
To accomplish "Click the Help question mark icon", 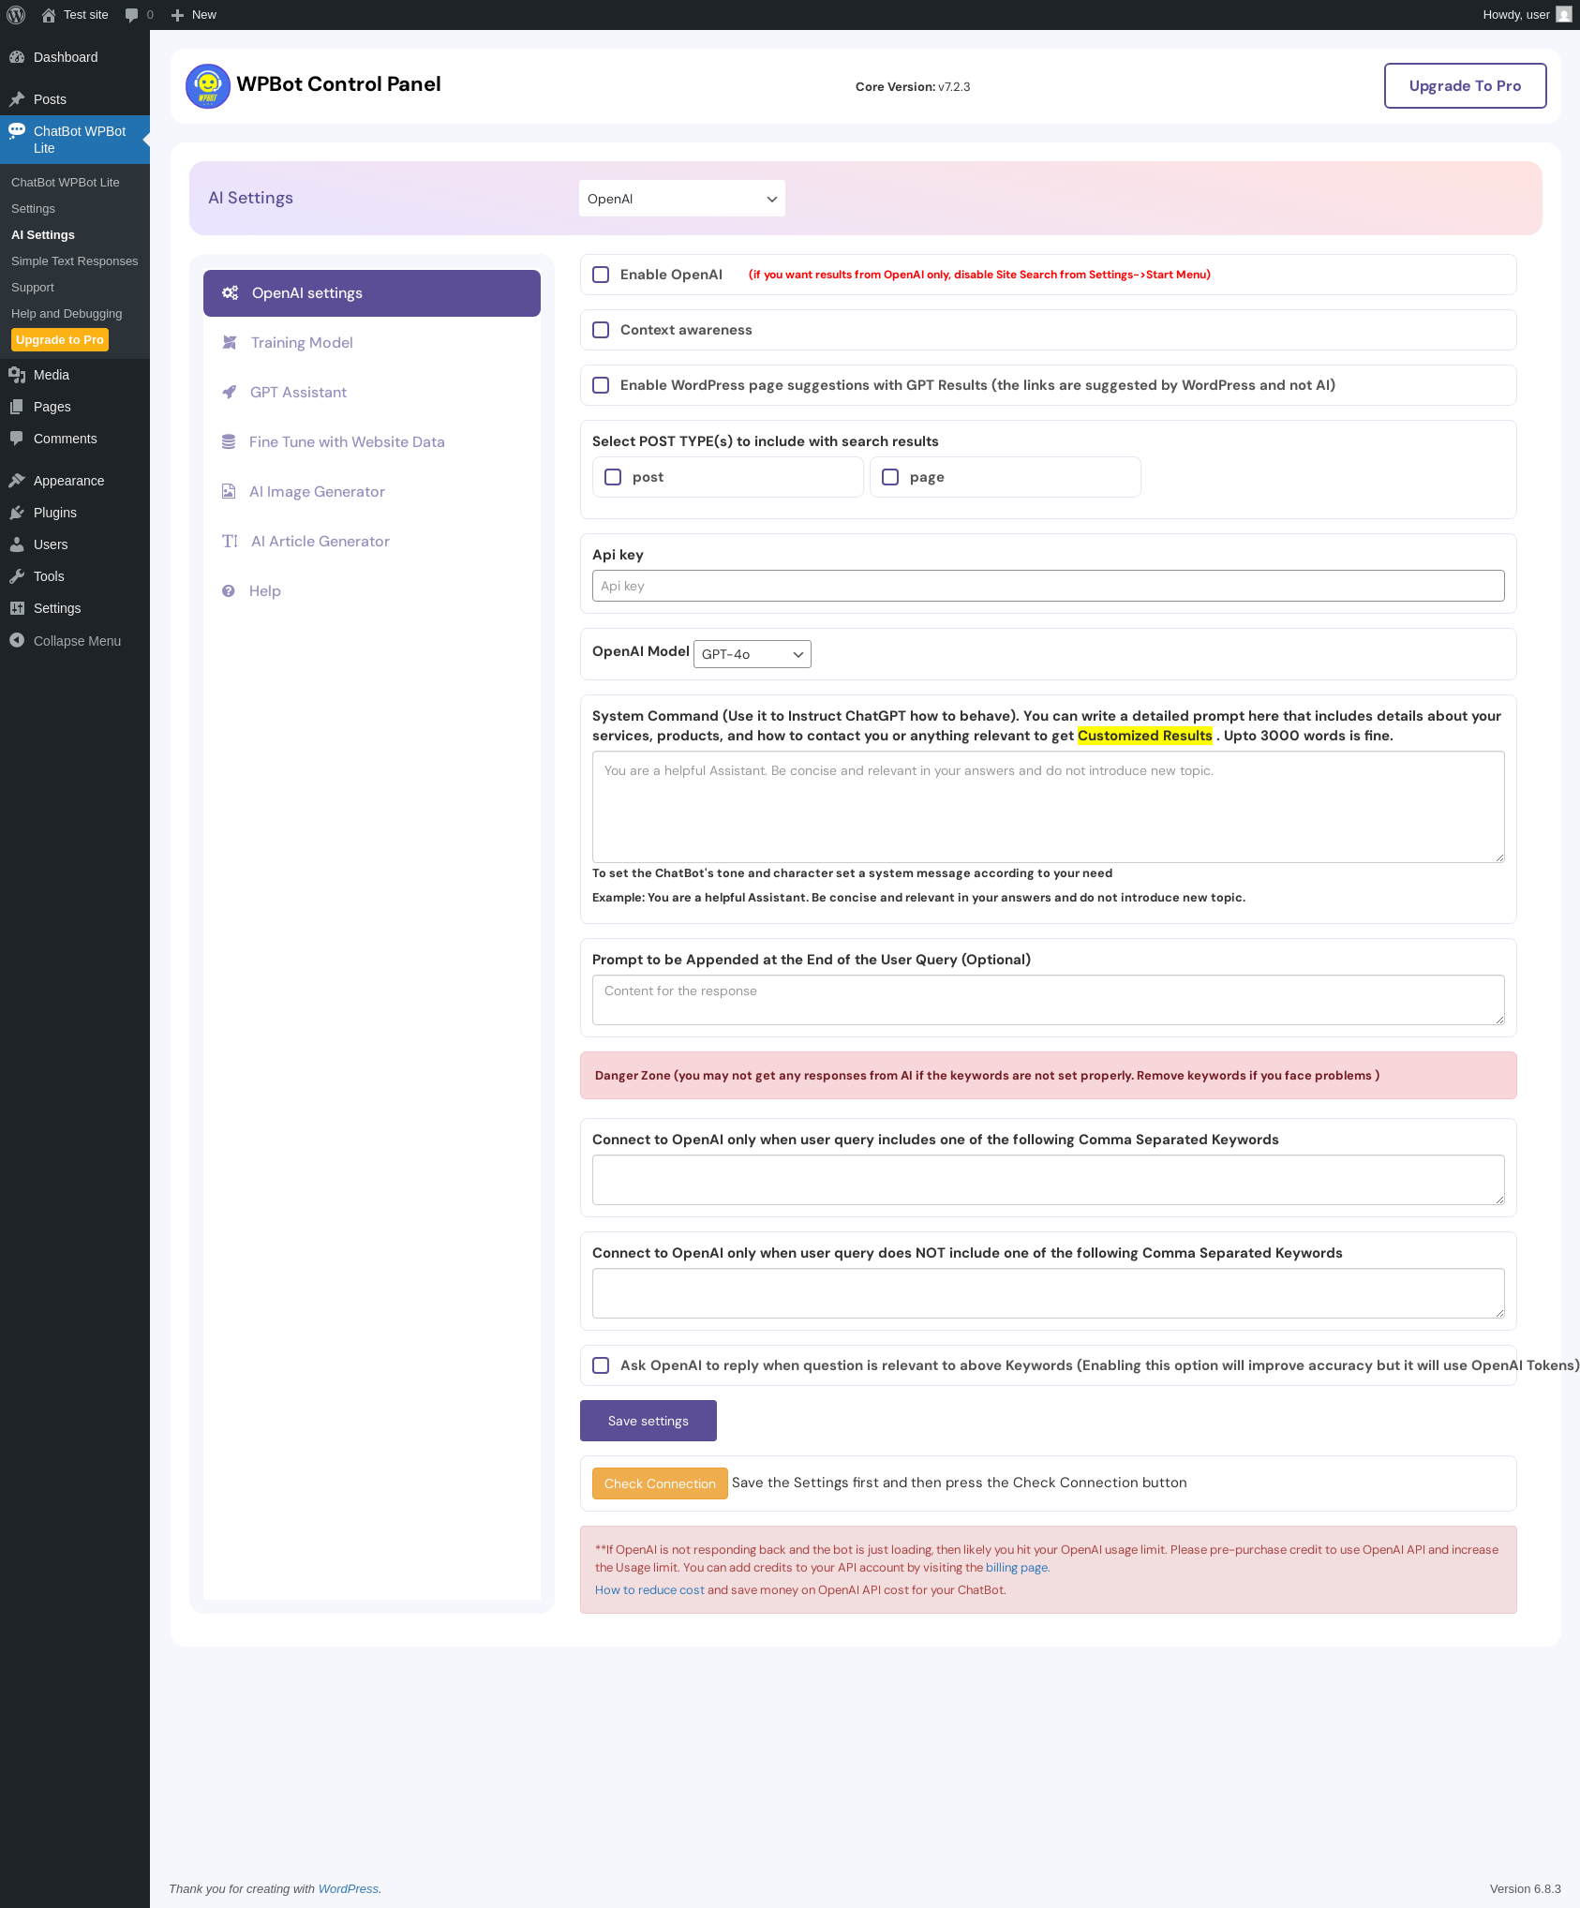I will [x=229, y=591].
